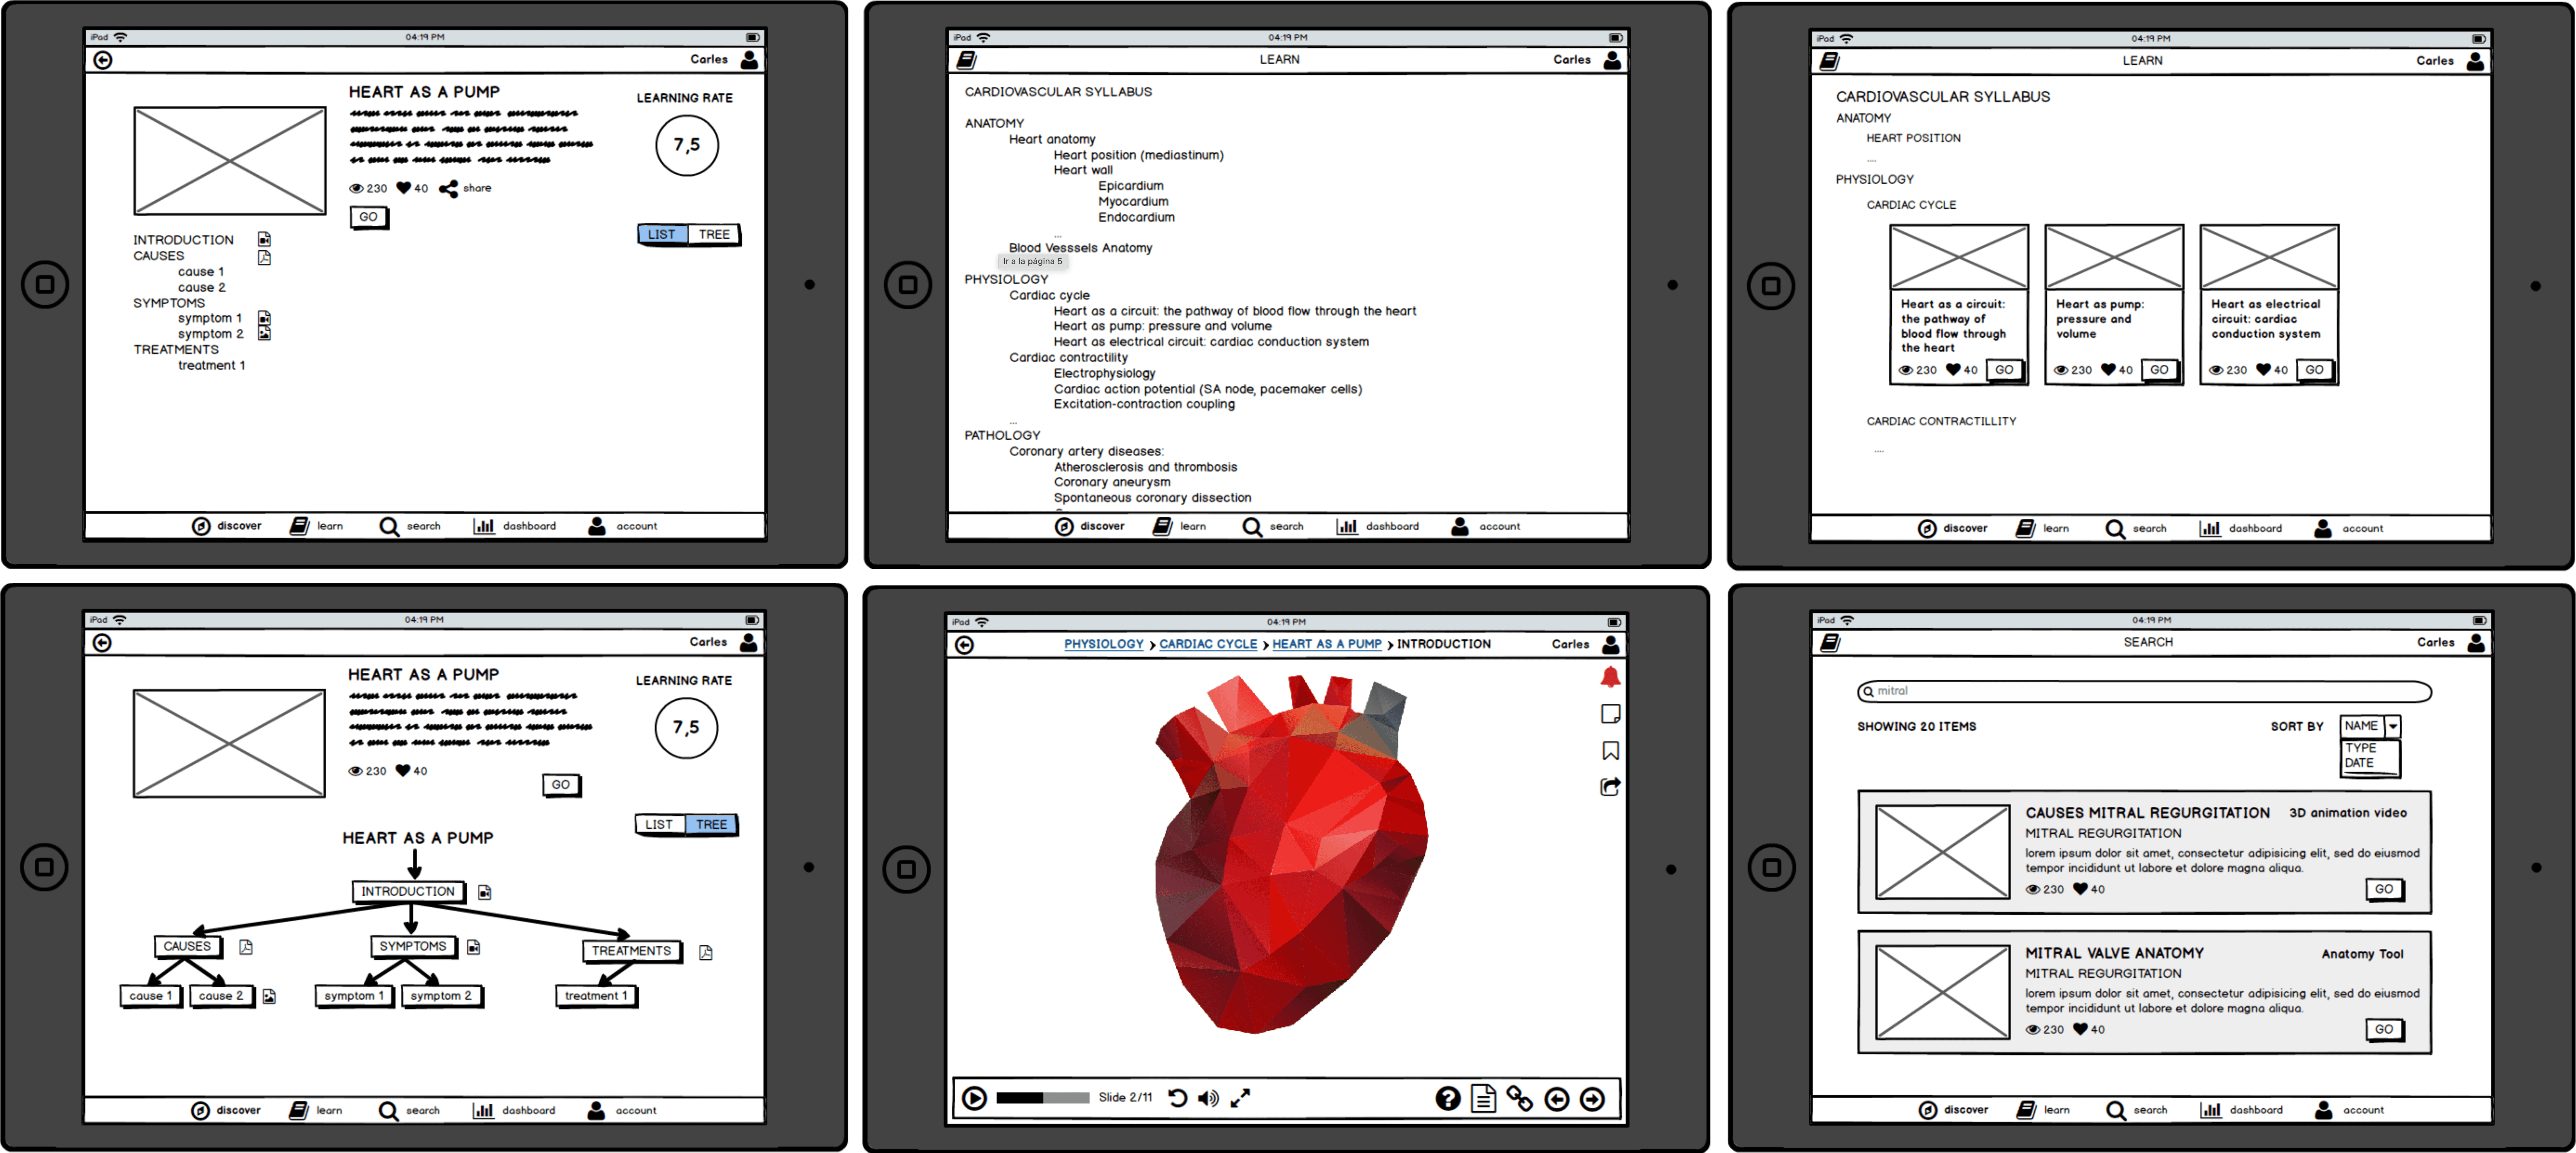
Task: Toggle fullscreen in the slide player
Action: [x=1240, y=1097]
